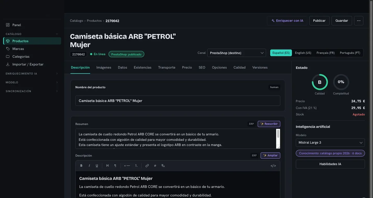Expand the MODELO sidebar section
This screenshot has height=198, width=373.
pos(57,83)
